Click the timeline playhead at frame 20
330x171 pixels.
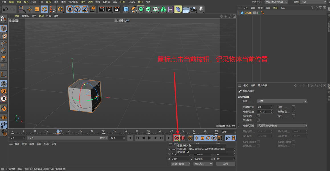tap(58, 132)
